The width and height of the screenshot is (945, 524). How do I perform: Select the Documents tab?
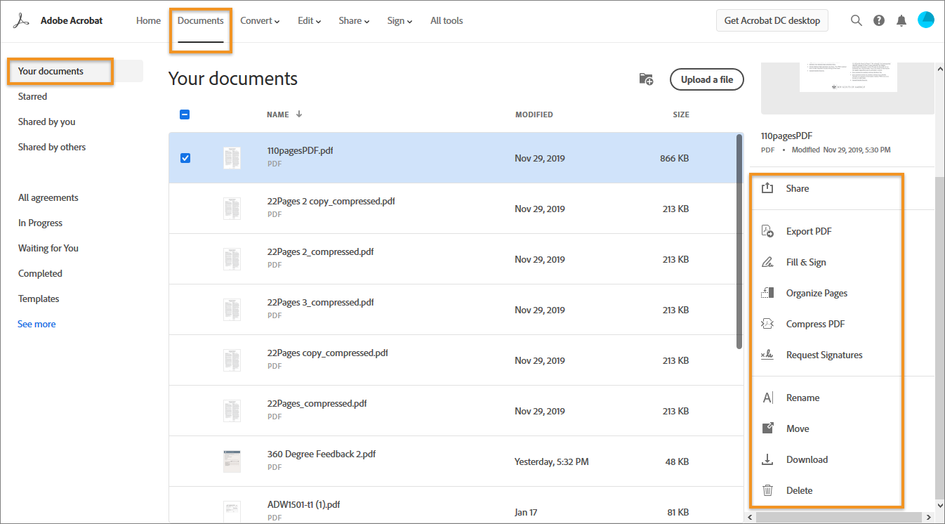tap(200, 20)
